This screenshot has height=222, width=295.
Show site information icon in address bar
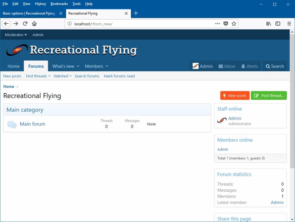(x=70, y=24)
